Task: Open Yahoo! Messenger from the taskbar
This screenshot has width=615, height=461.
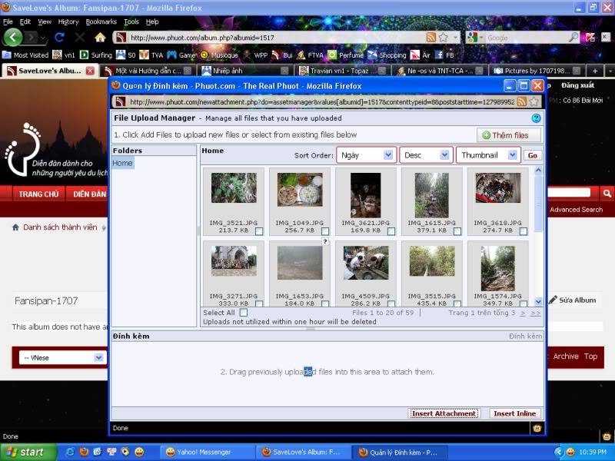Action: (207, 452)
